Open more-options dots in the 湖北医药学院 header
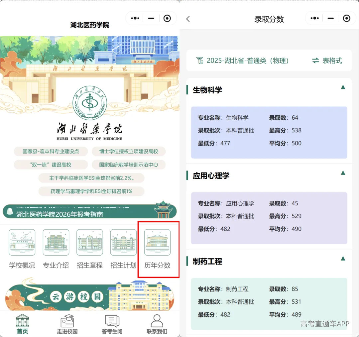The height and width of the screenshot is (337, 359). pyautogui.click(x=135, y=18)
